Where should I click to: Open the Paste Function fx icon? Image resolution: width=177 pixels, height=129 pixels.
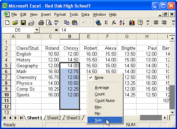click(114, 23)
